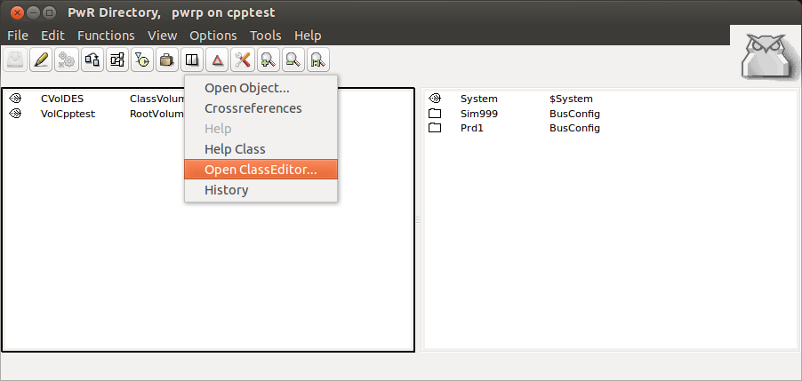Image resolution: width=802 pixels, height=381 pixels.
Task: Click the icon beside the System row
Action: click(x=435, y=99)
